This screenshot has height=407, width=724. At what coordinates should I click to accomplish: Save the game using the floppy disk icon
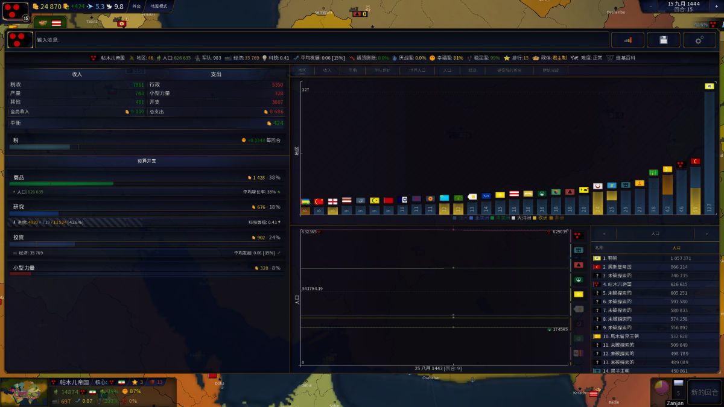pyautogui.click(x=664, y=39)
